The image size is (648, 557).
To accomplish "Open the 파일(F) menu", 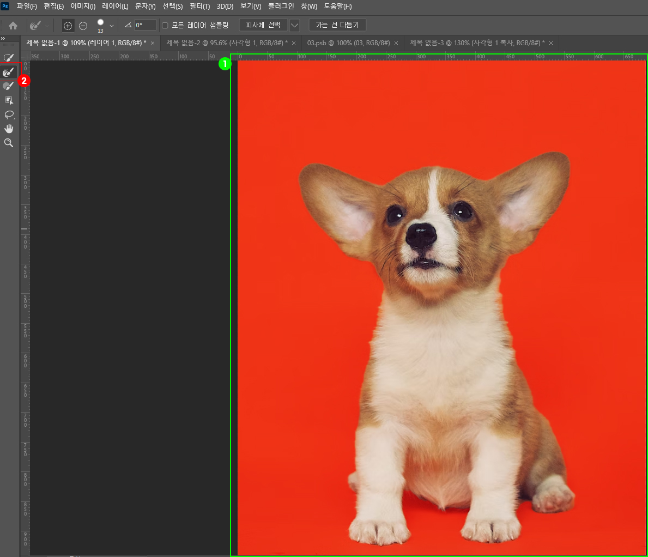I will pos(27,7).
